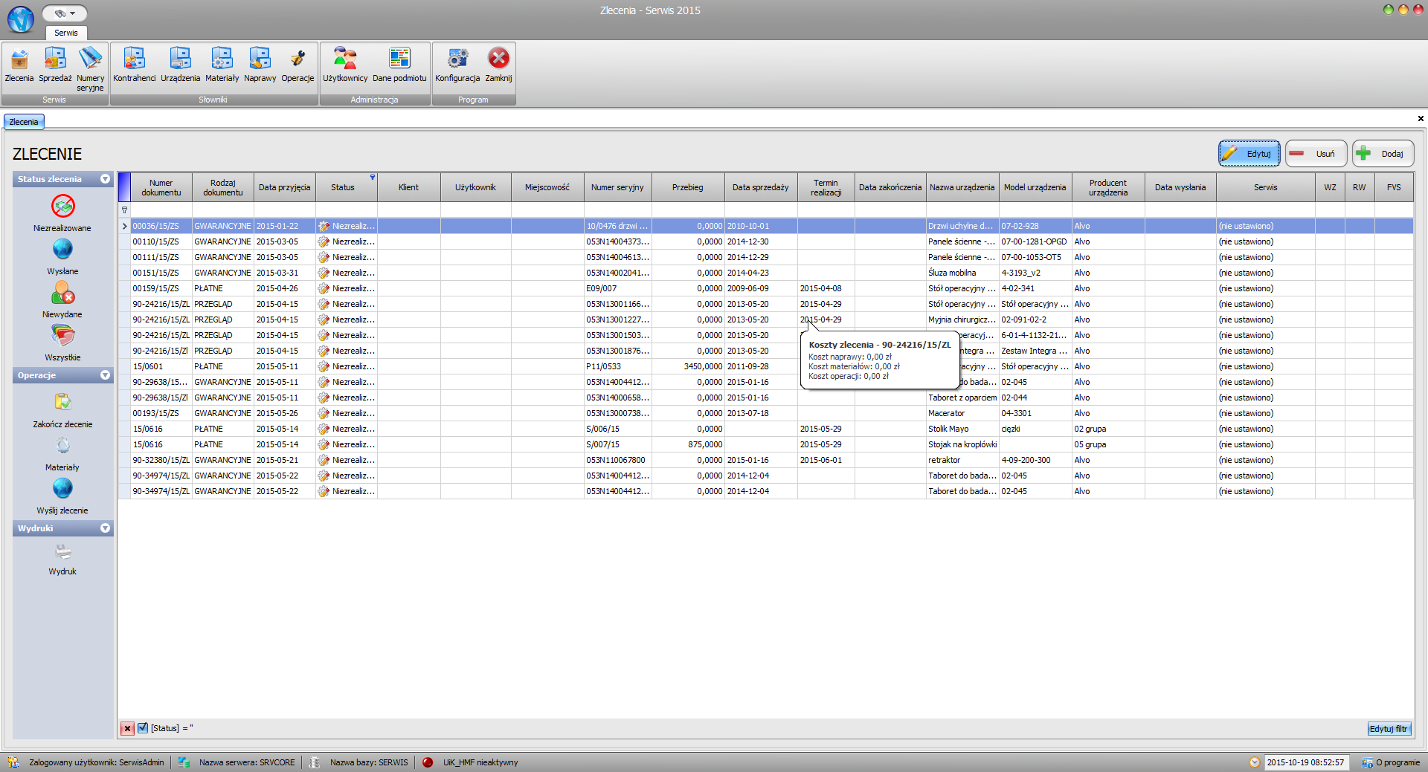Remove the filter with red X button
Viewport: 1428px width, 772px height.
[128, 728]
